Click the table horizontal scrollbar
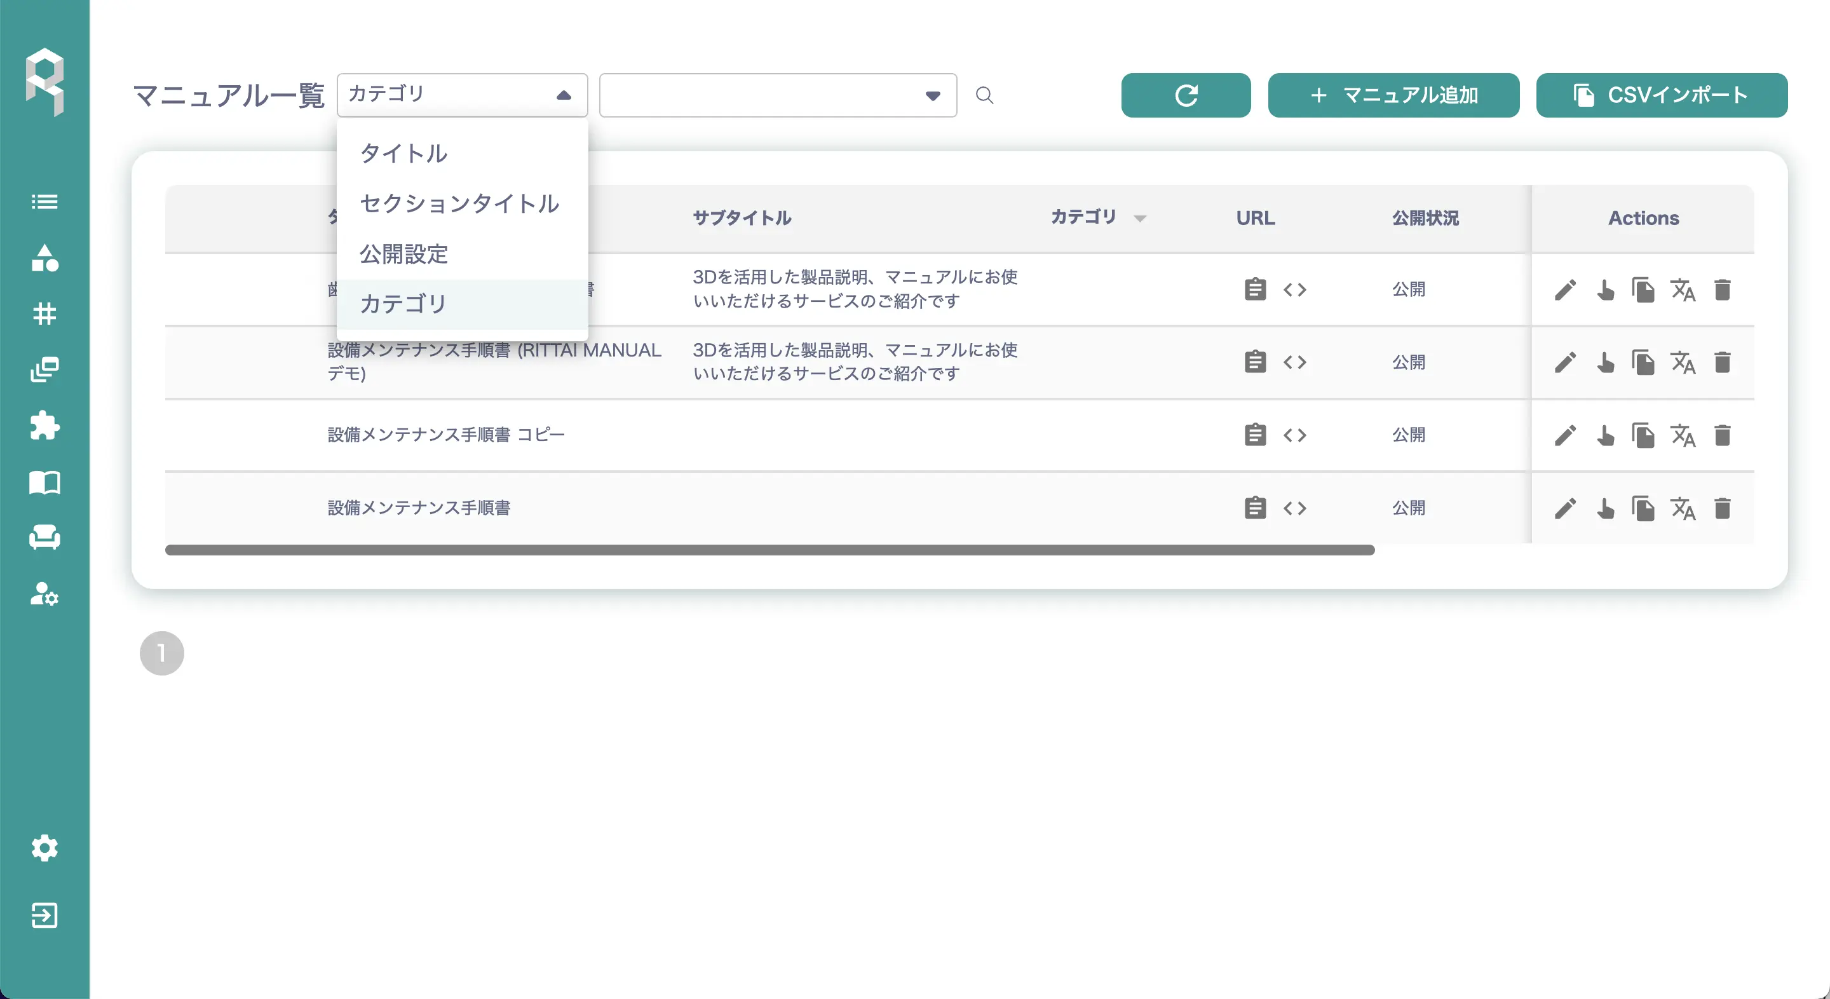Image resolution: width=1830 pixels, height=999 pixels. (769, 550)
